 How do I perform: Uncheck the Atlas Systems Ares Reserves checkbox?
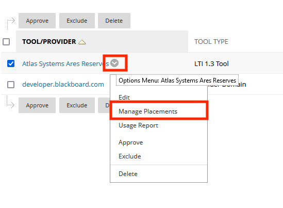tap(11, 63)
